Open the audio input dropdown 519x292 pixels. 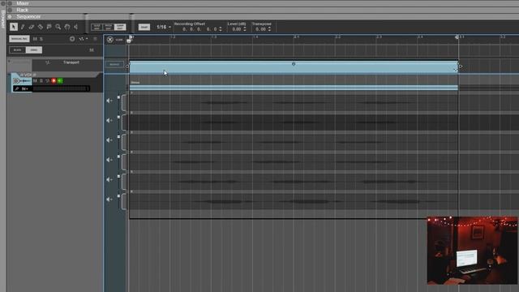pos(25,88)
